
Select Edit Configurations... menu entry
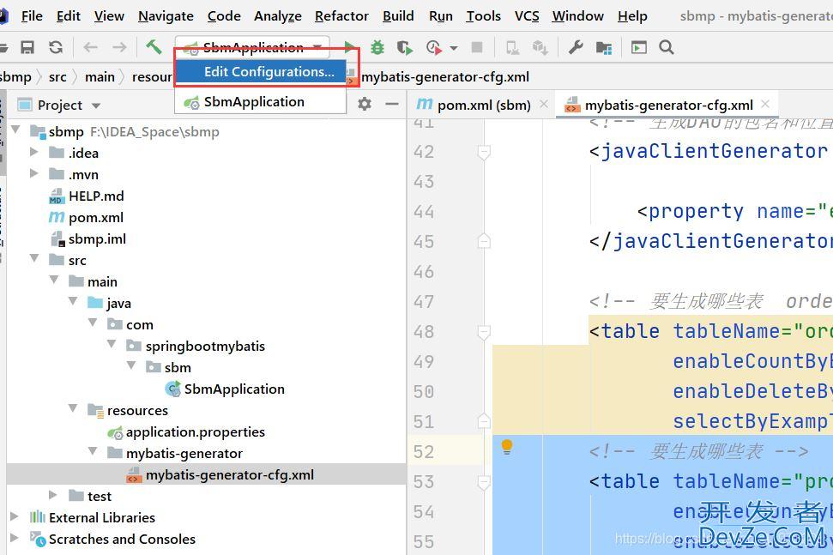point(260,72)
